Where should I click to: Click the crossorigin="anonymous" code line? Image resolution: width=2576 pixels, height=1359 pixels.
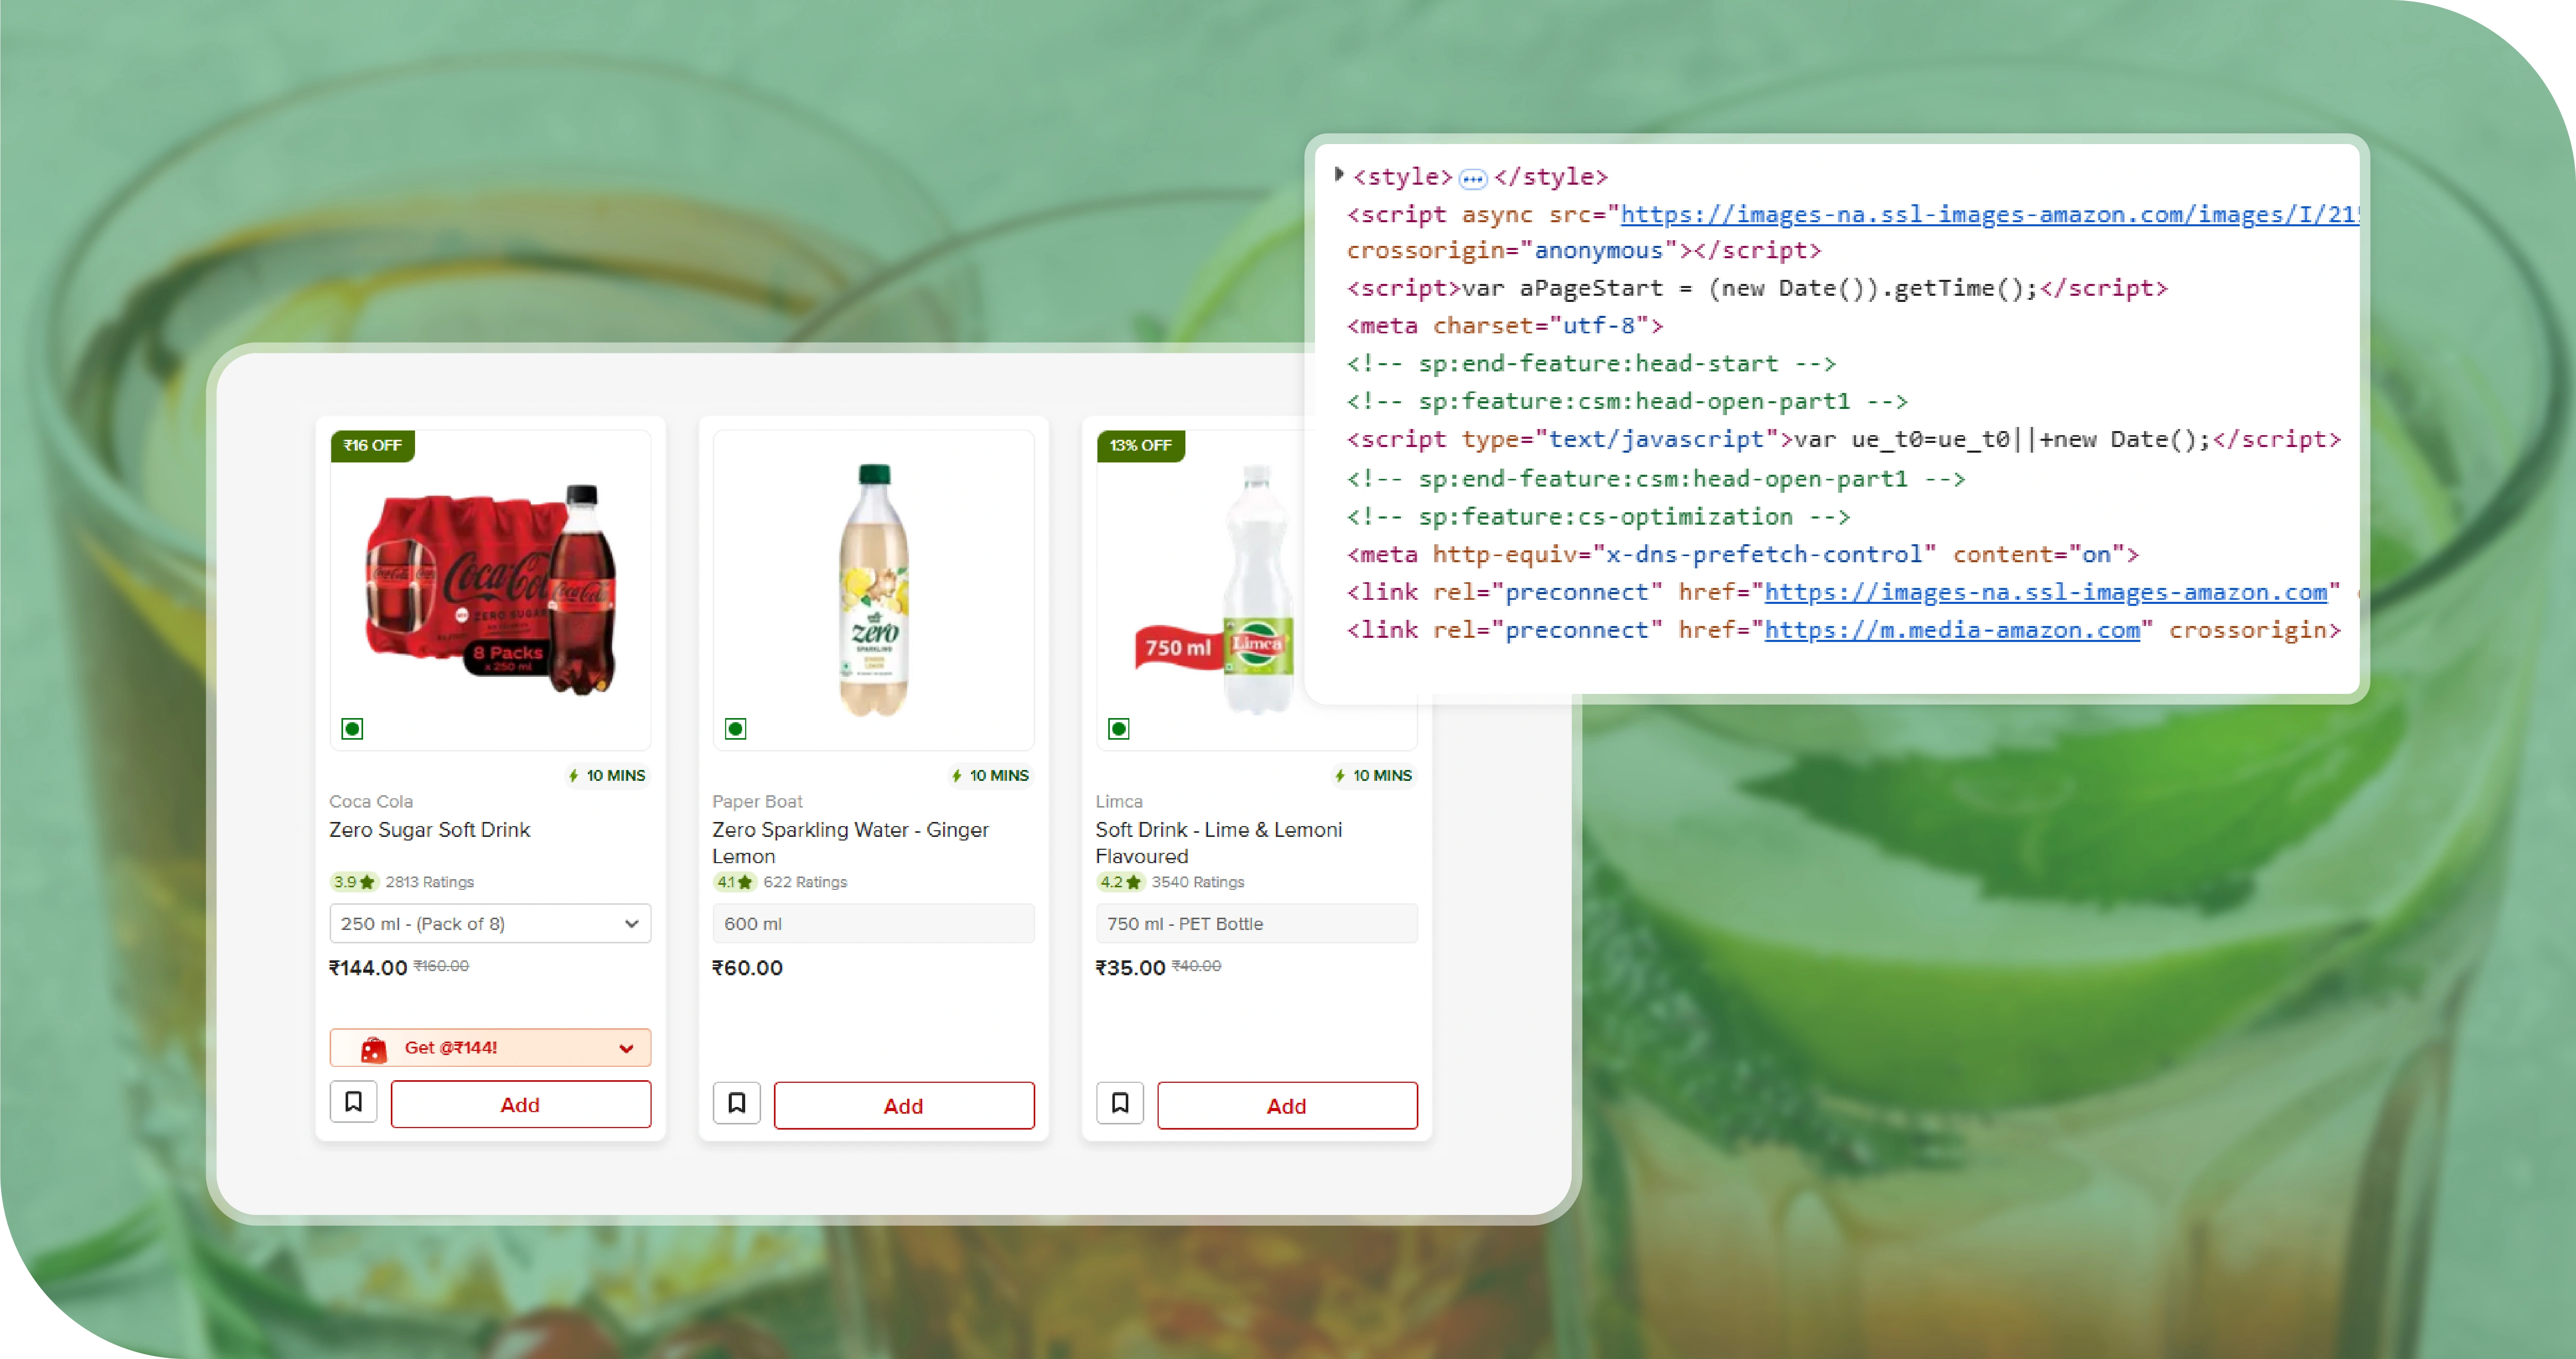pos(1584,250)
